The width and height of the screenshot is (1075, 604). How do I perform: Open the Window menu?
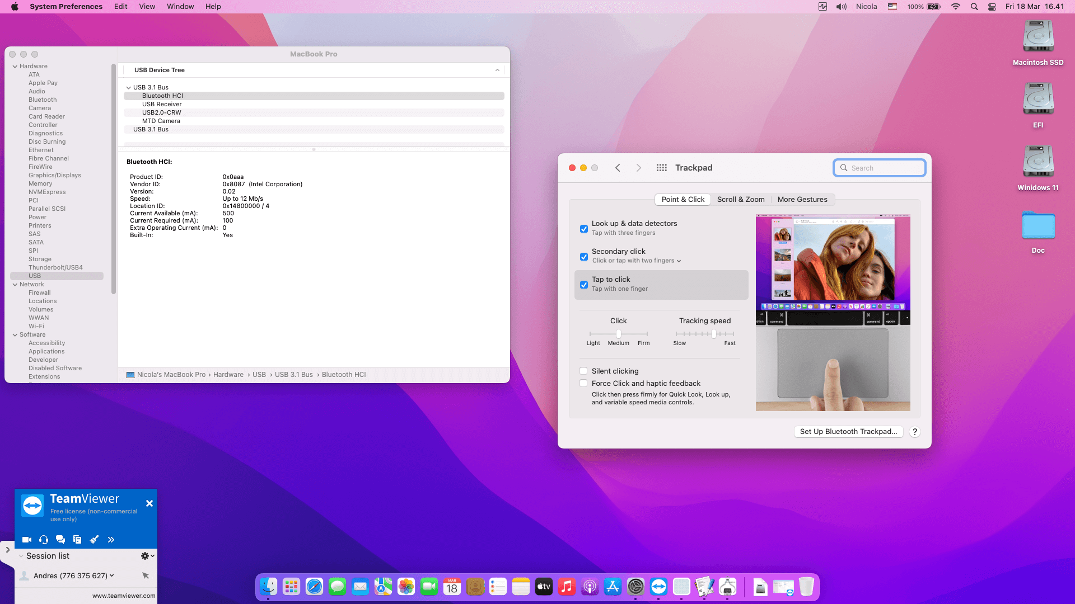[180, 7]
